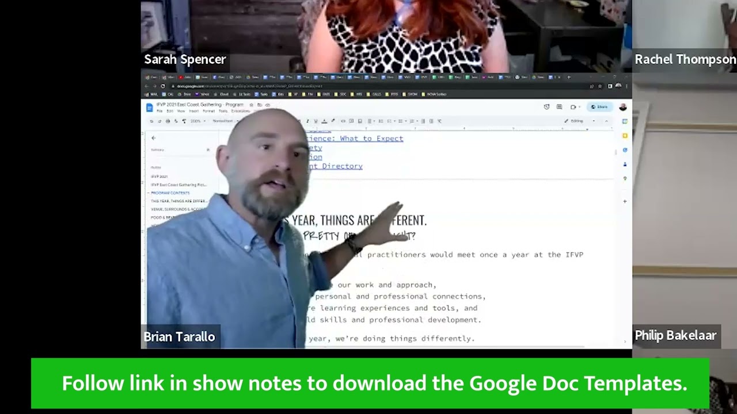The height and width of the screenshot is (414, 737).
Task: Clear formatting with the Tx icon
Action: coord(439,121)
